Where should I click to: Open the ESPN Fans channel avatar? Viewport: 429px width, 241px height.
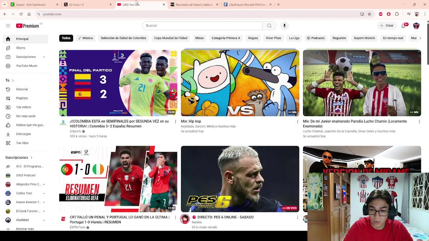(x=63, y=219)
